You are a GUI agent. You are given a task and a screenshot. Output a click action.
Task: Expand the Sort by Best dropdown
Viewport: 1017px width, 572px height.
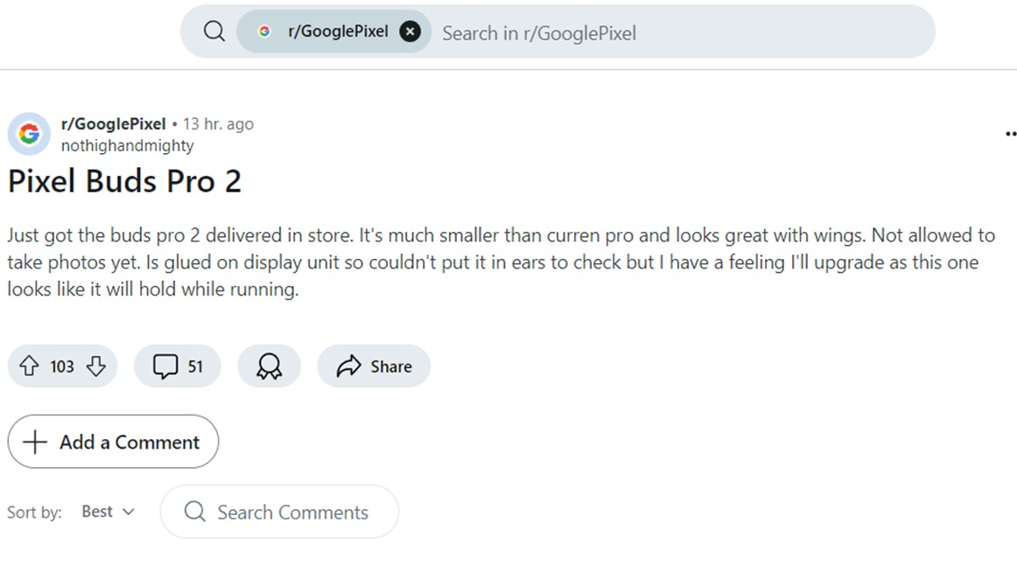click(108, 512)
